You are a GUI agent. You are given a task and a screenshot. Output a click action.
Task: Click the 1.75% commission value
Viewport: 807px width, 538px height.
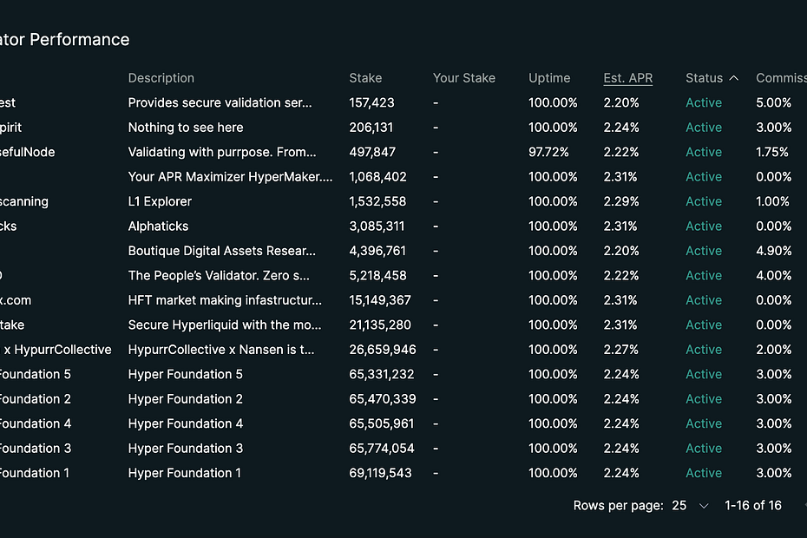point(772,153)
